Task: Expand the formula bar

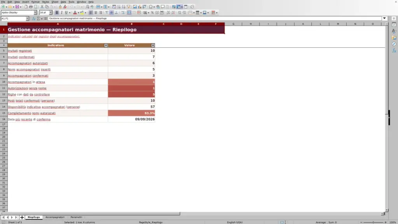Action: [x=384, y=19]
